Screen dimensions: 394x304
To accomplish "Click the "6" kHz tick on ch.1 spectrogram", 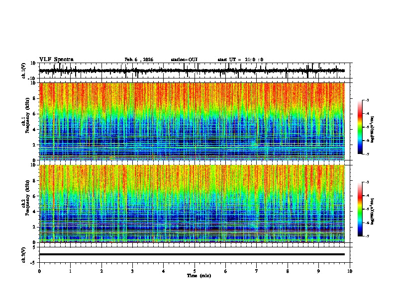I will (34, 114).
